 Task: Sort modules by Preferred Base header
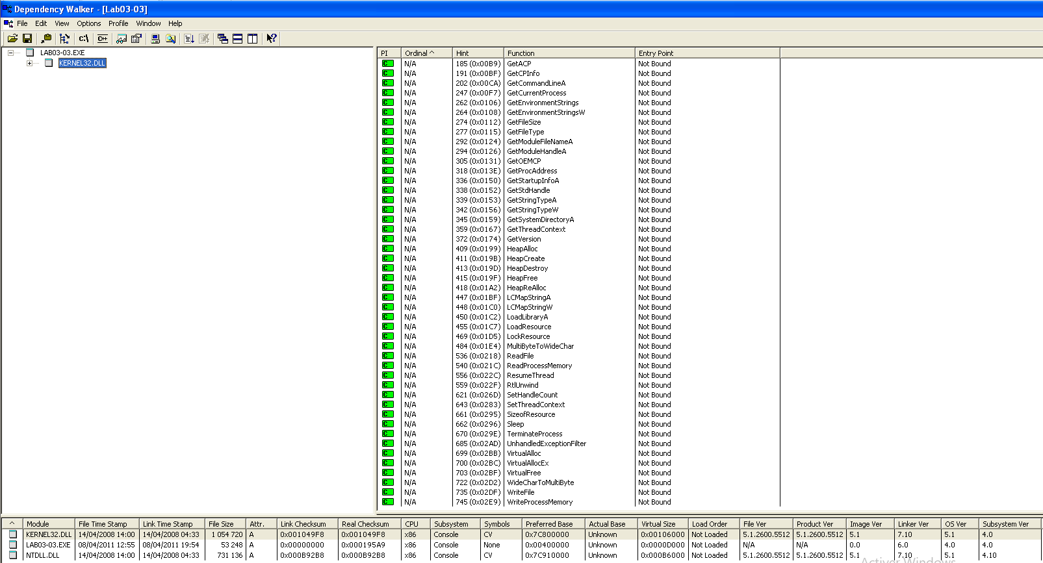click(x=554, y=523)
